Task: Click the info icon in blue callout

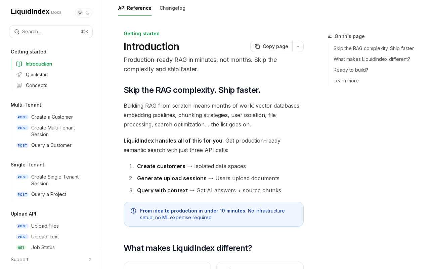Action: click(133, 211)
